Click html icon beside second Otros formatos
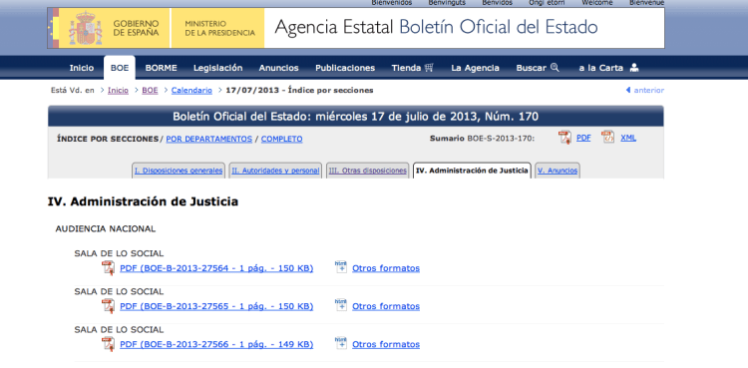 pos(341,305)
